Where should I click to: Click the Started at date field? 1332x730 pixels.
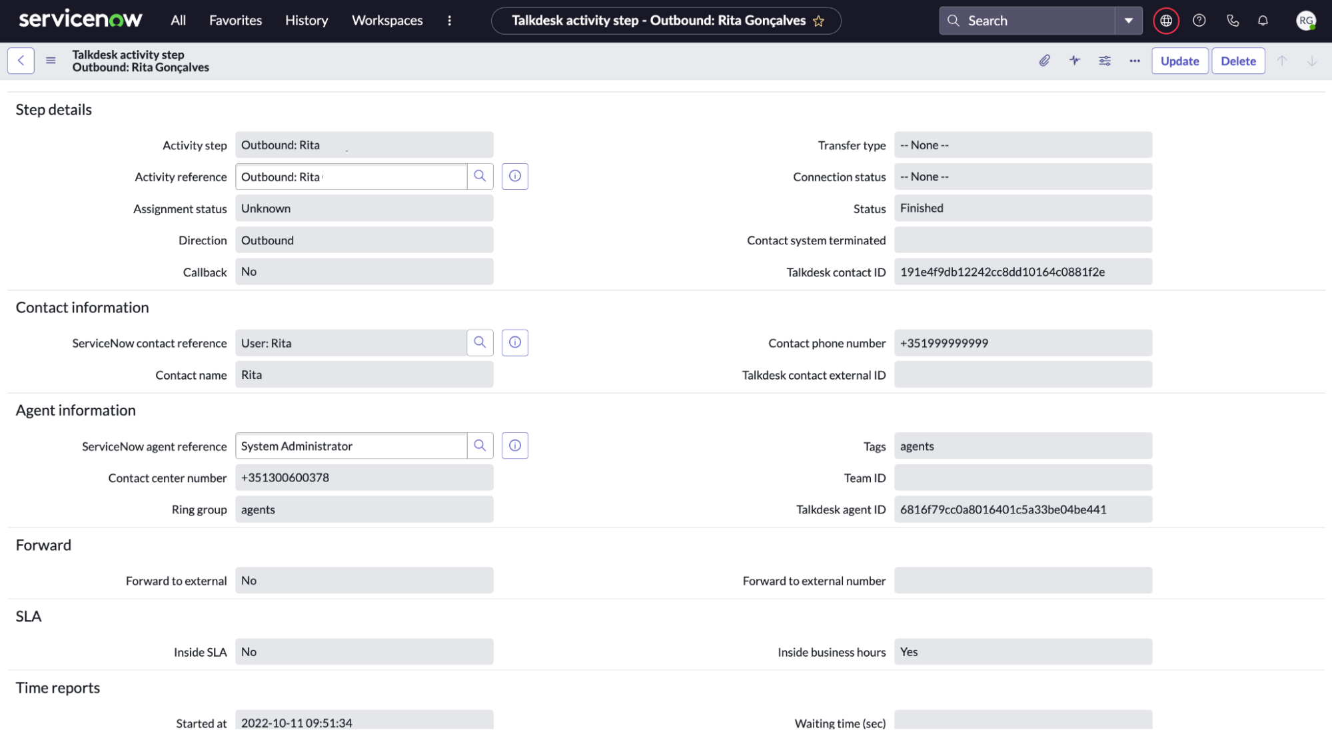pyautogui.click(x=364, y=721)
